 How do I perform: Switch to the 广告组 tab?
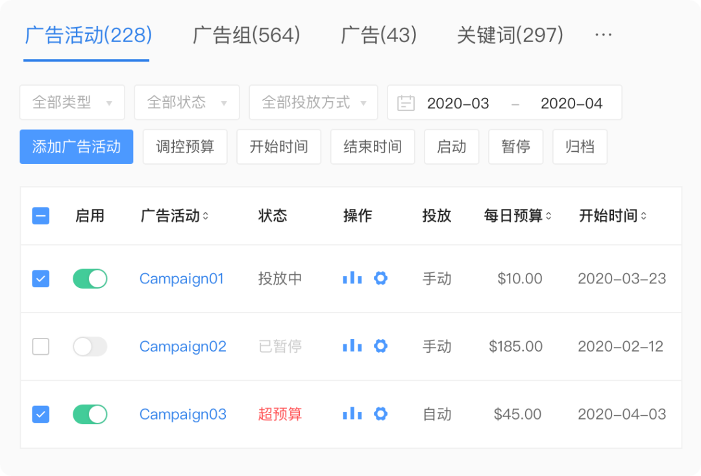[x=245, y=34]
